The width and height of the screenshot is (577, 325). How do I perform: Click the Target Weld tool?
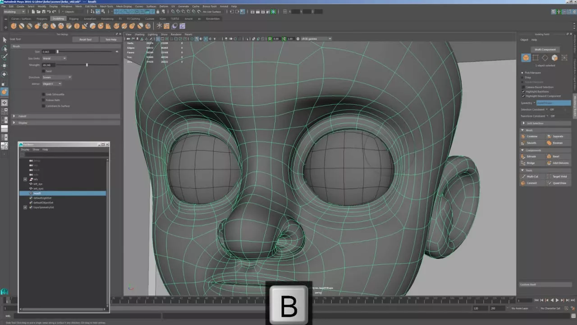click(557, 176)
